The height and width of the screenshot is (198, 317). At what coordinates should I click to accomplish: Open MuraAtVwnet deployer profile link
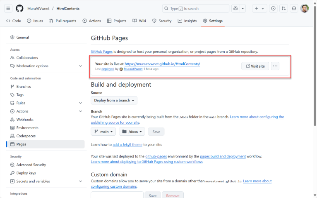point(133,69)
